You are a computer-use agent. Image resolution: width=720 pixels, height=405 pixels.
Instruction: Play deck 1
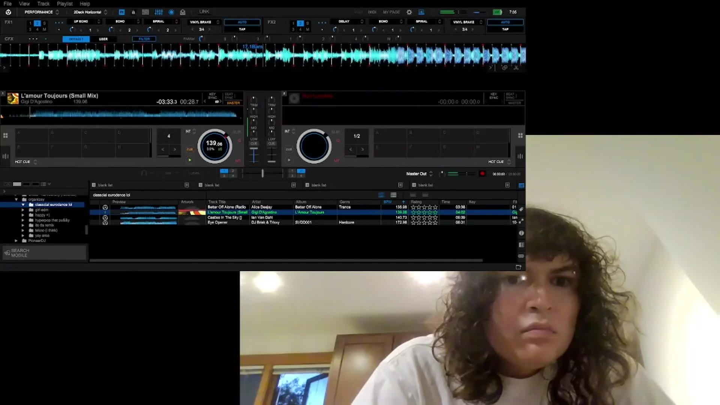[190, 160]
